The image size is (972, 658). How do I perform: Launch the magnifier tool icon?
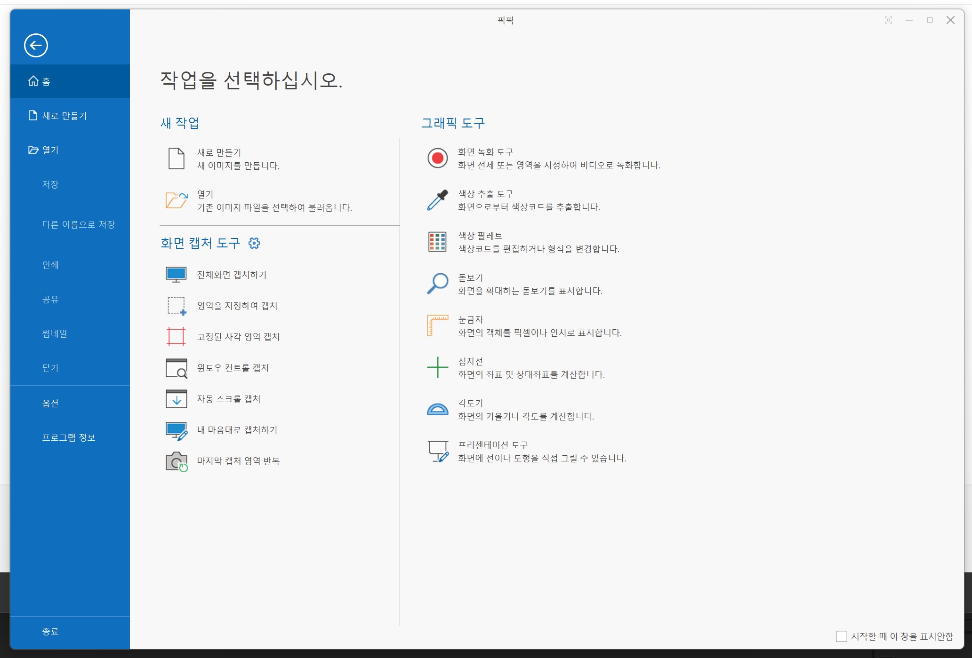pyautogui.click(x=437, y=284)
